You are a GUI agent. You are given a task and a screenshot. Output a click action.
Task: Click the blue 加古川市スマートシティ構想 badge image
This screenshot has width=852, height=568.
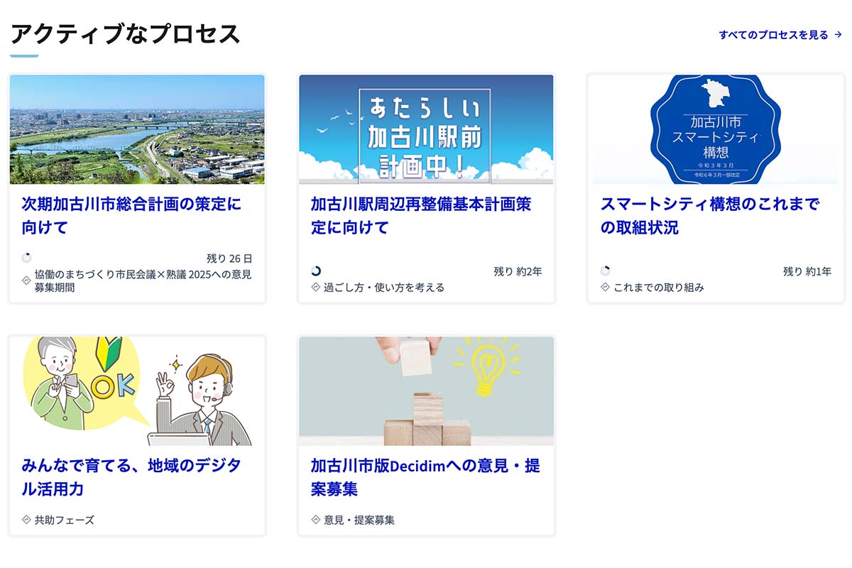coord(716,129)
